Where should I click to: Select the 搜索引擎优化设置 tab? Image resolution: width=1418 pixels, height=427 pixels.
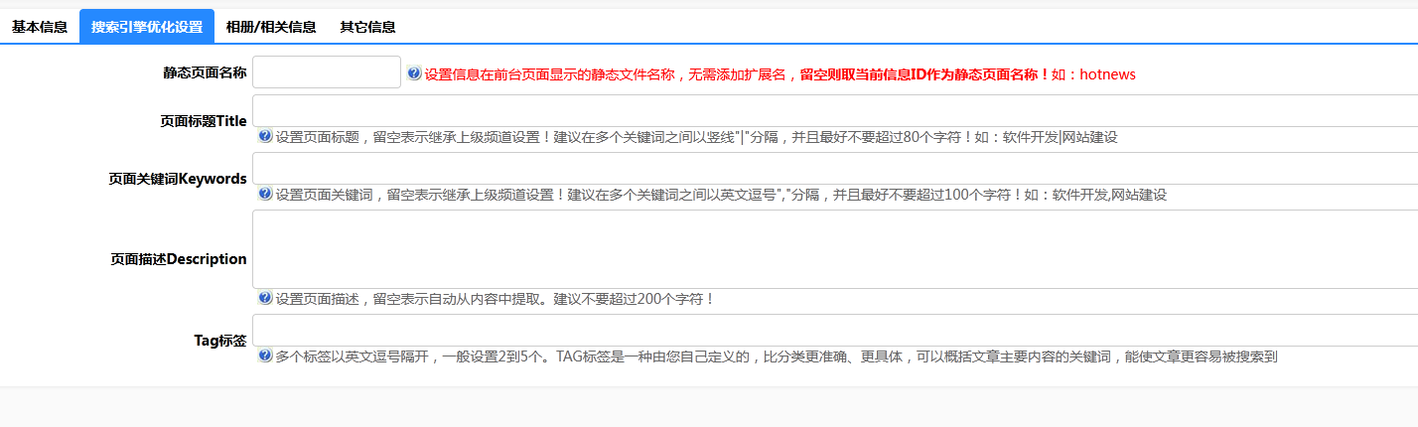147,27
